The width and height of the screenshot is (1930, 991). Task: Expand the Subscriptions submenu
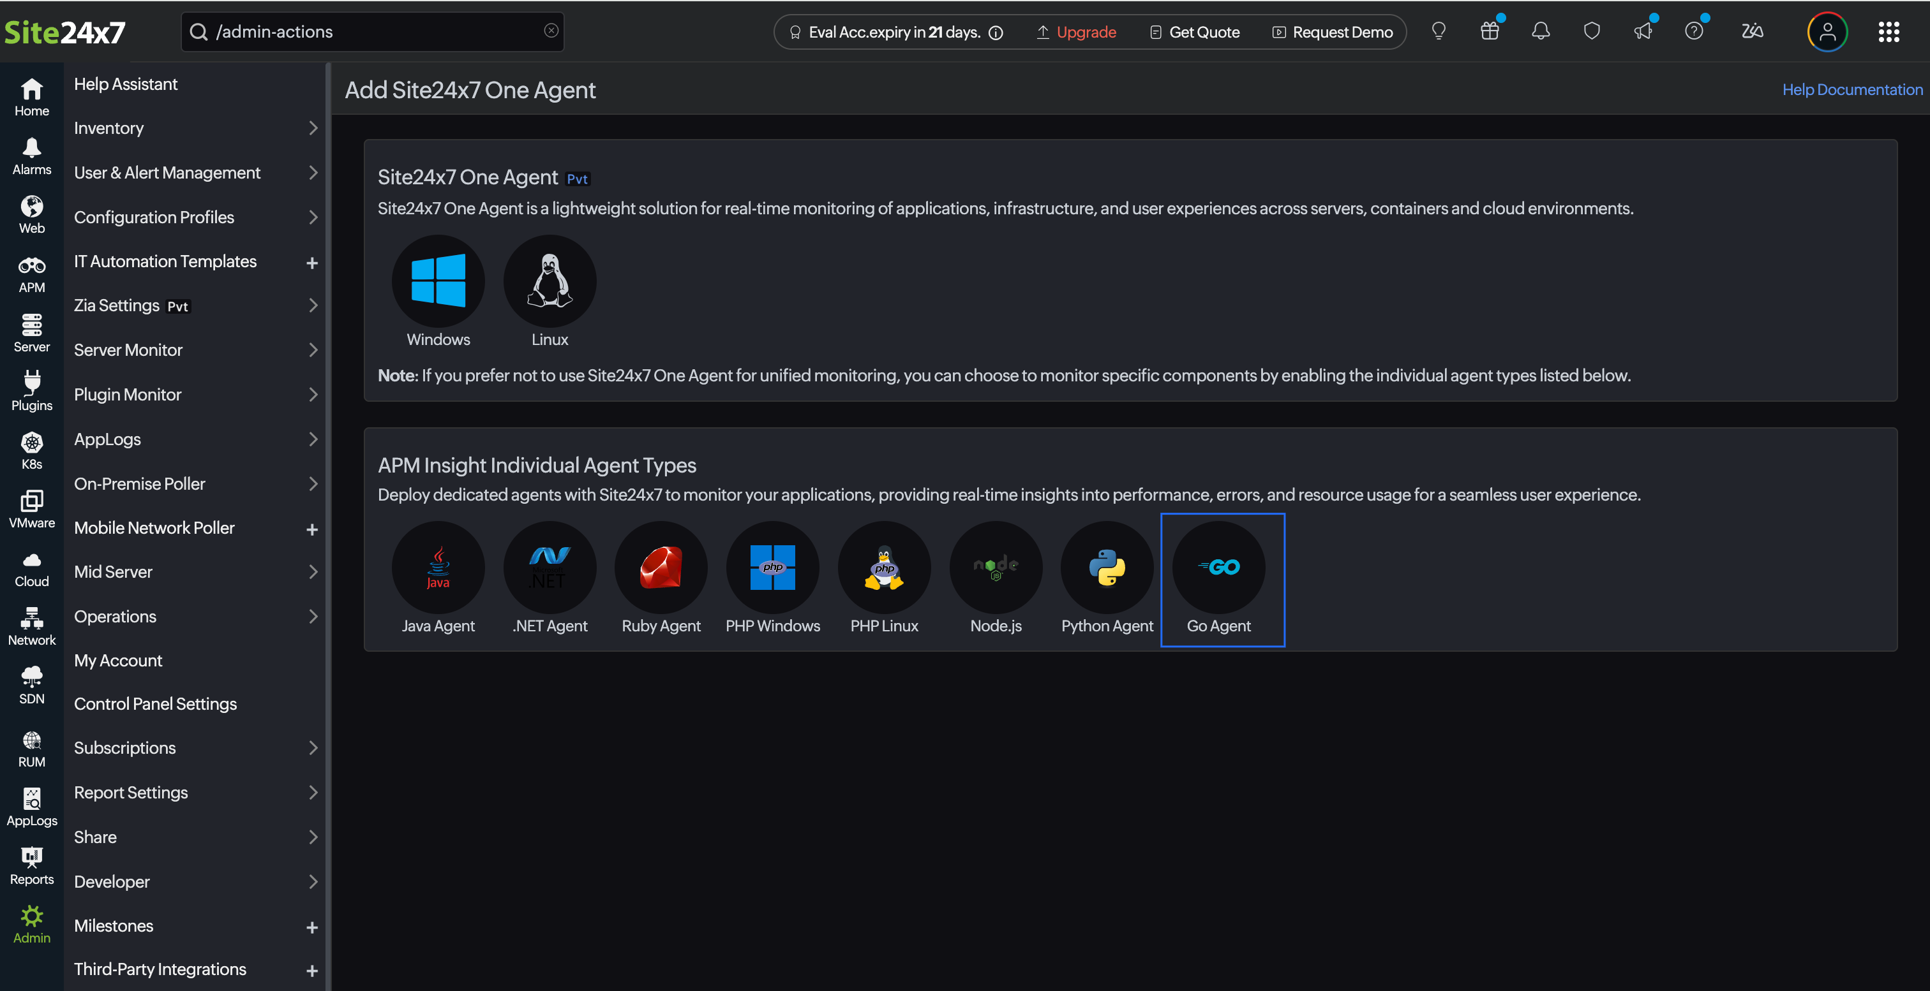(x=195, y=748)
